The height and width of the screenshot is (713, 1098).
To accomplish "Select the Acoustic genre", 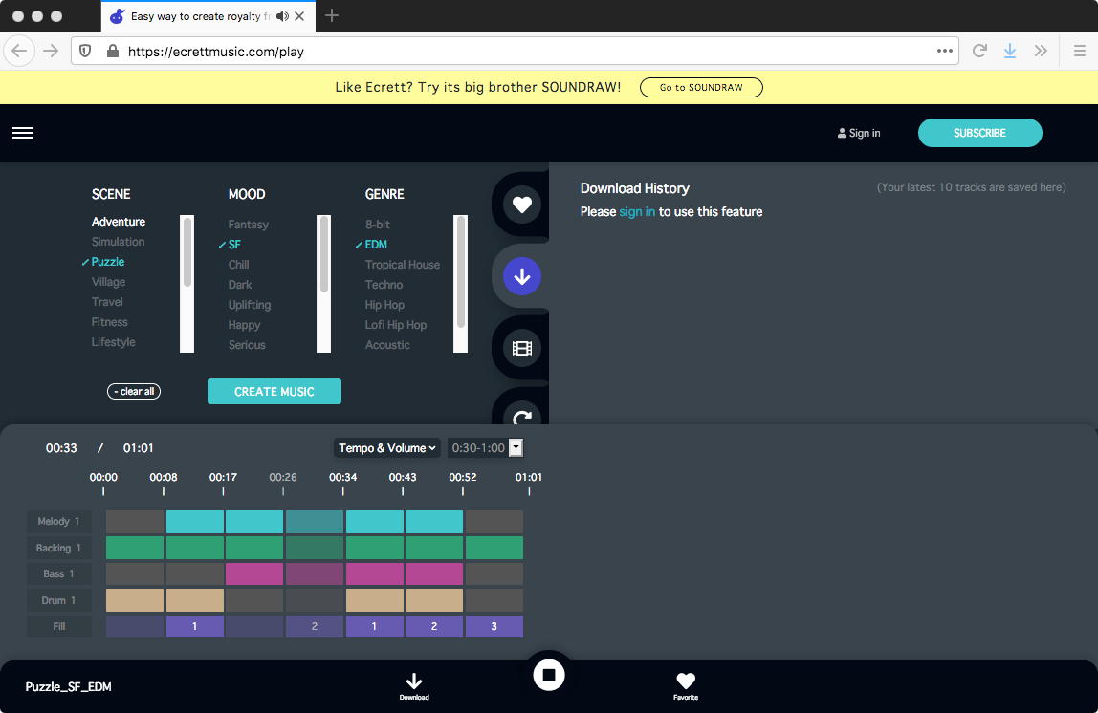I will coord(387,345).
